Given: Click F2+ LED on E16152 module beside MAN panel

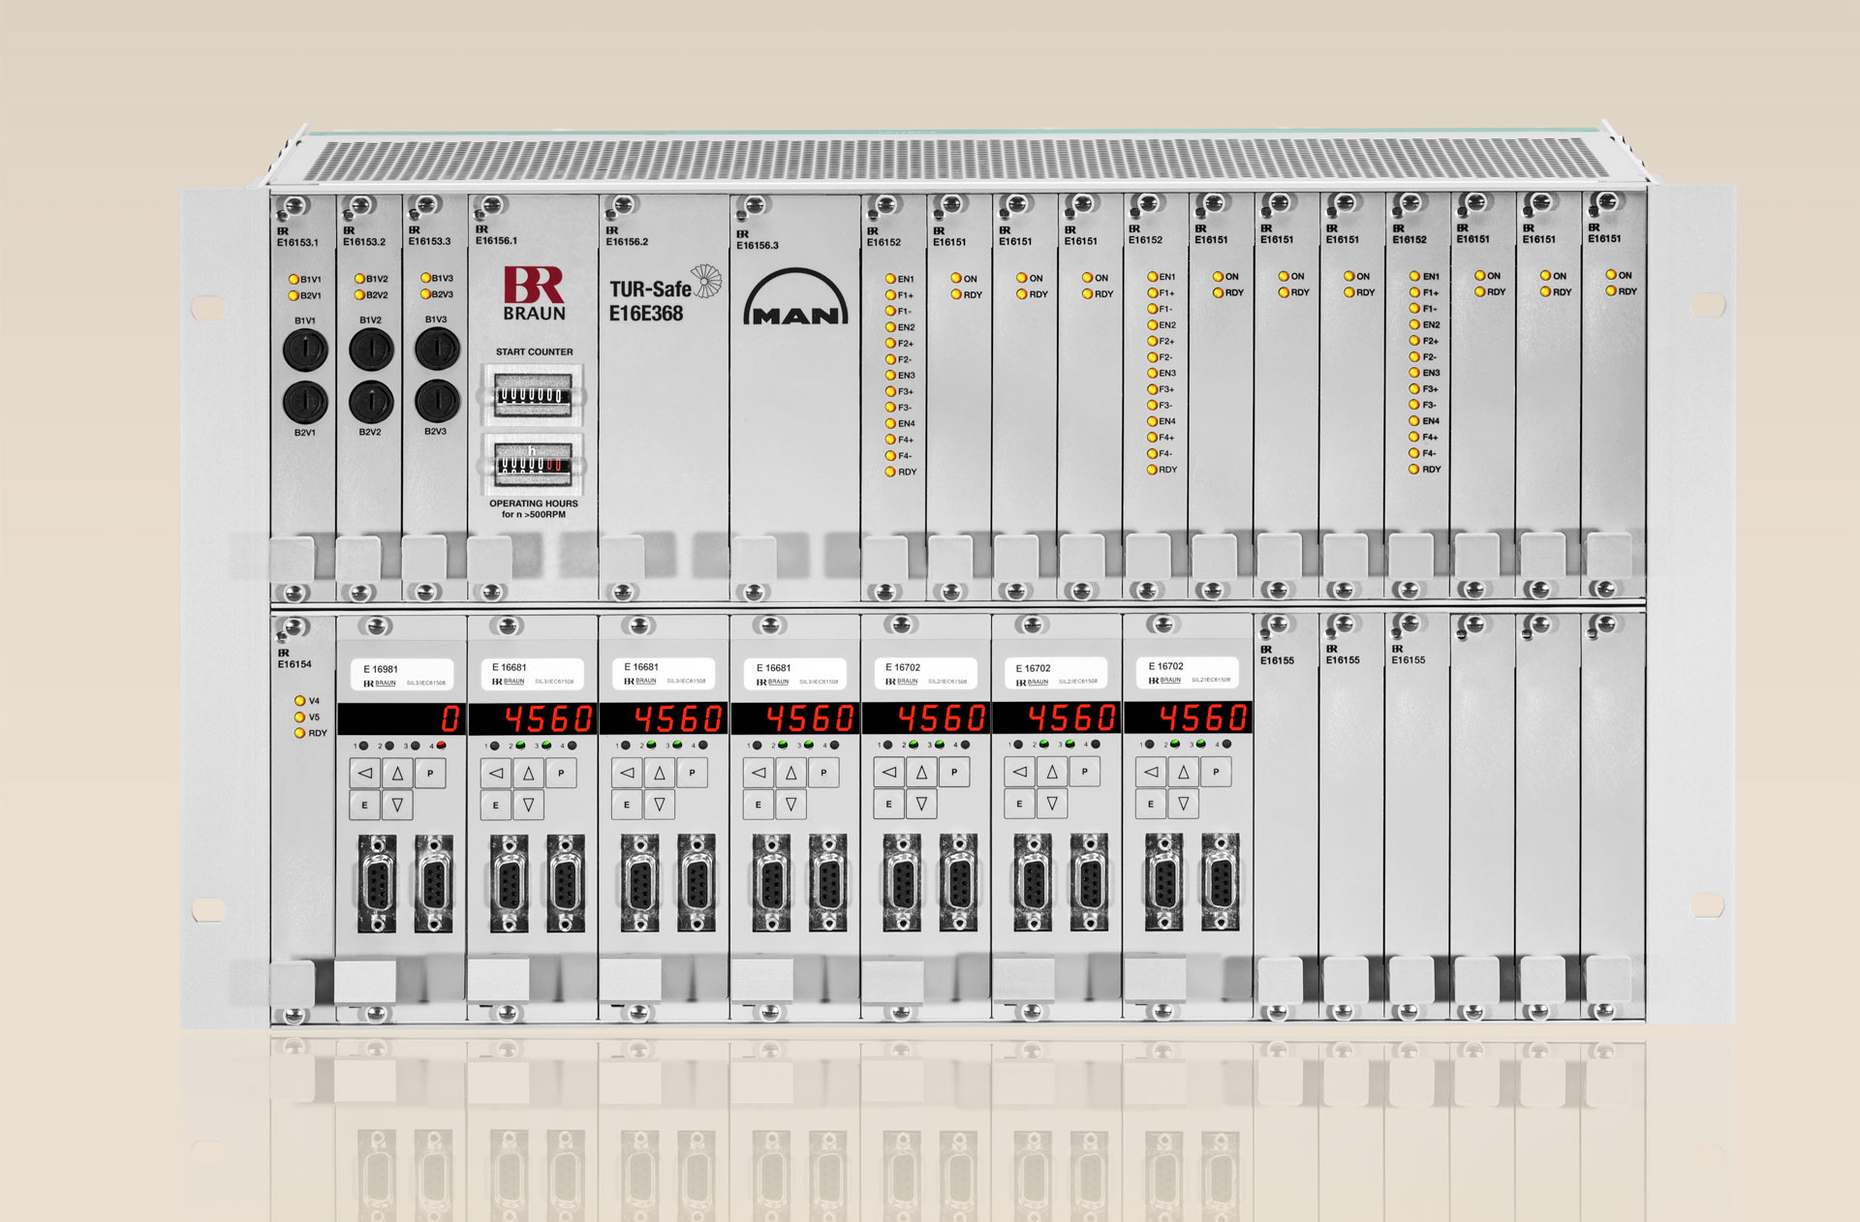Looking at the screenshot, I should pos(890,343).
